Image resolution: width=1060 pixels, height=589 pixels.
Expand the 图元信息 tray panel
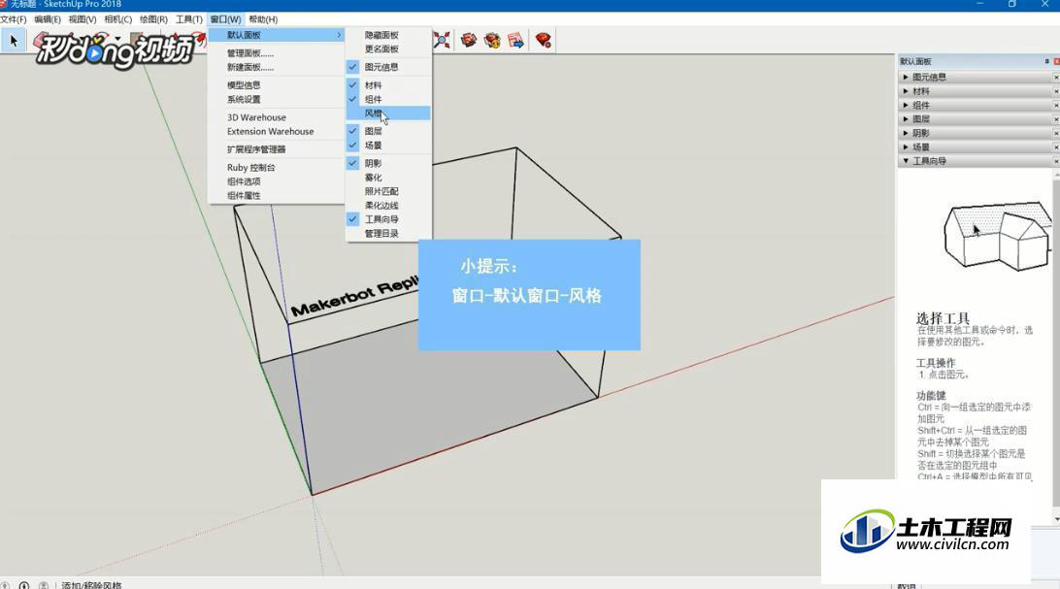(x=906, y=78)
